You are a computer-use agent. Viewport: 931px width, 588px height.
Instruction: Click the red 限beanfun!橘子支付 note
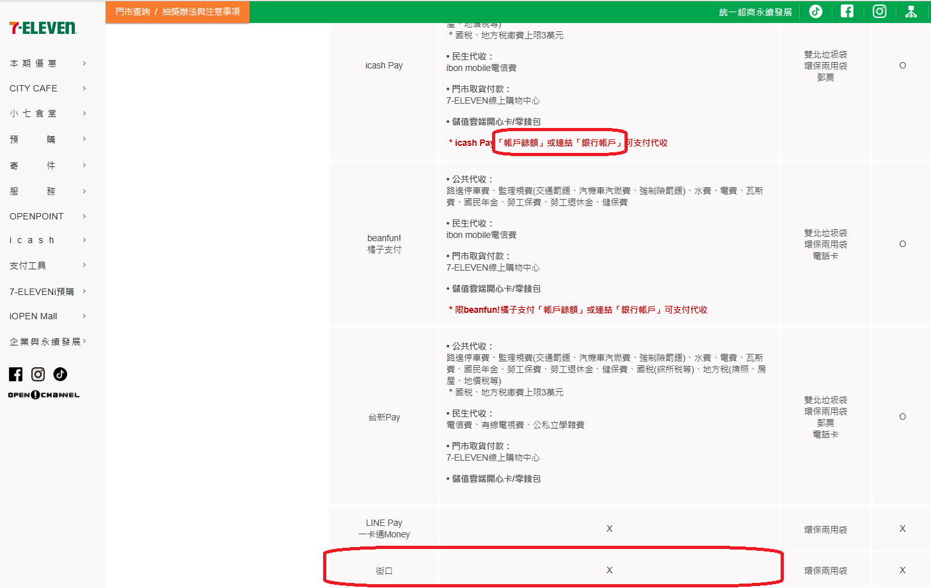click(x=578, y=310)
